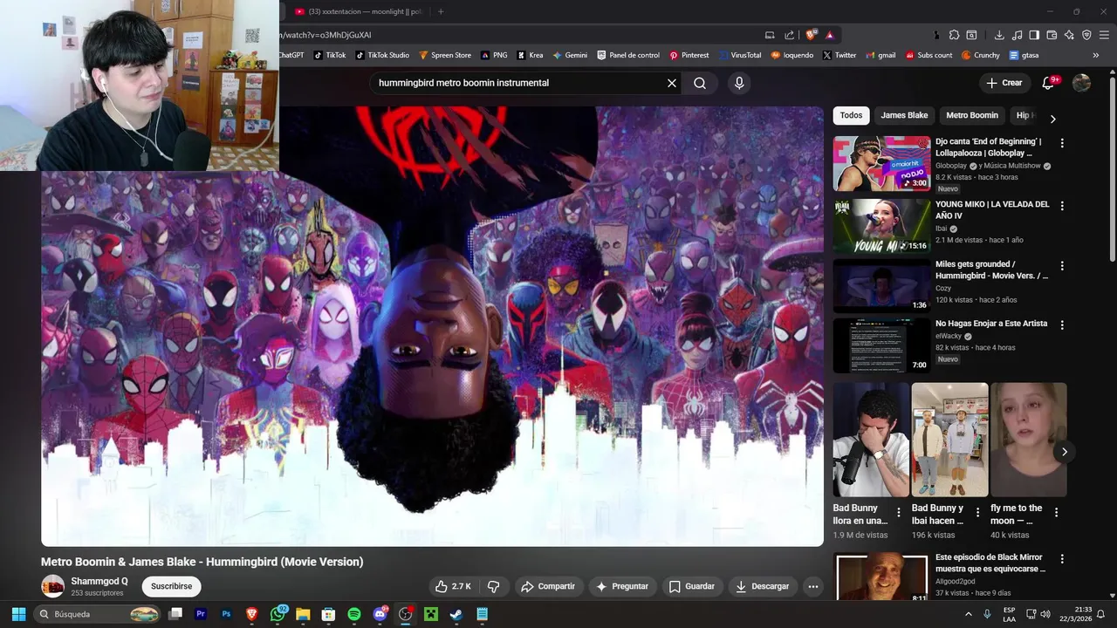Open YouTube notifications bell
Image resolution: width=1117 pixels, height=628 pixels.
click(x=1049, y=83)
